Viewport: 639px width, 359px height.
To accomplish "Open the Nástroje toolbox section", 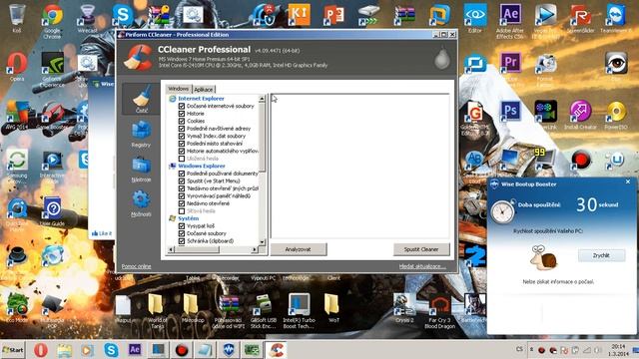I will tap(141, 169).
